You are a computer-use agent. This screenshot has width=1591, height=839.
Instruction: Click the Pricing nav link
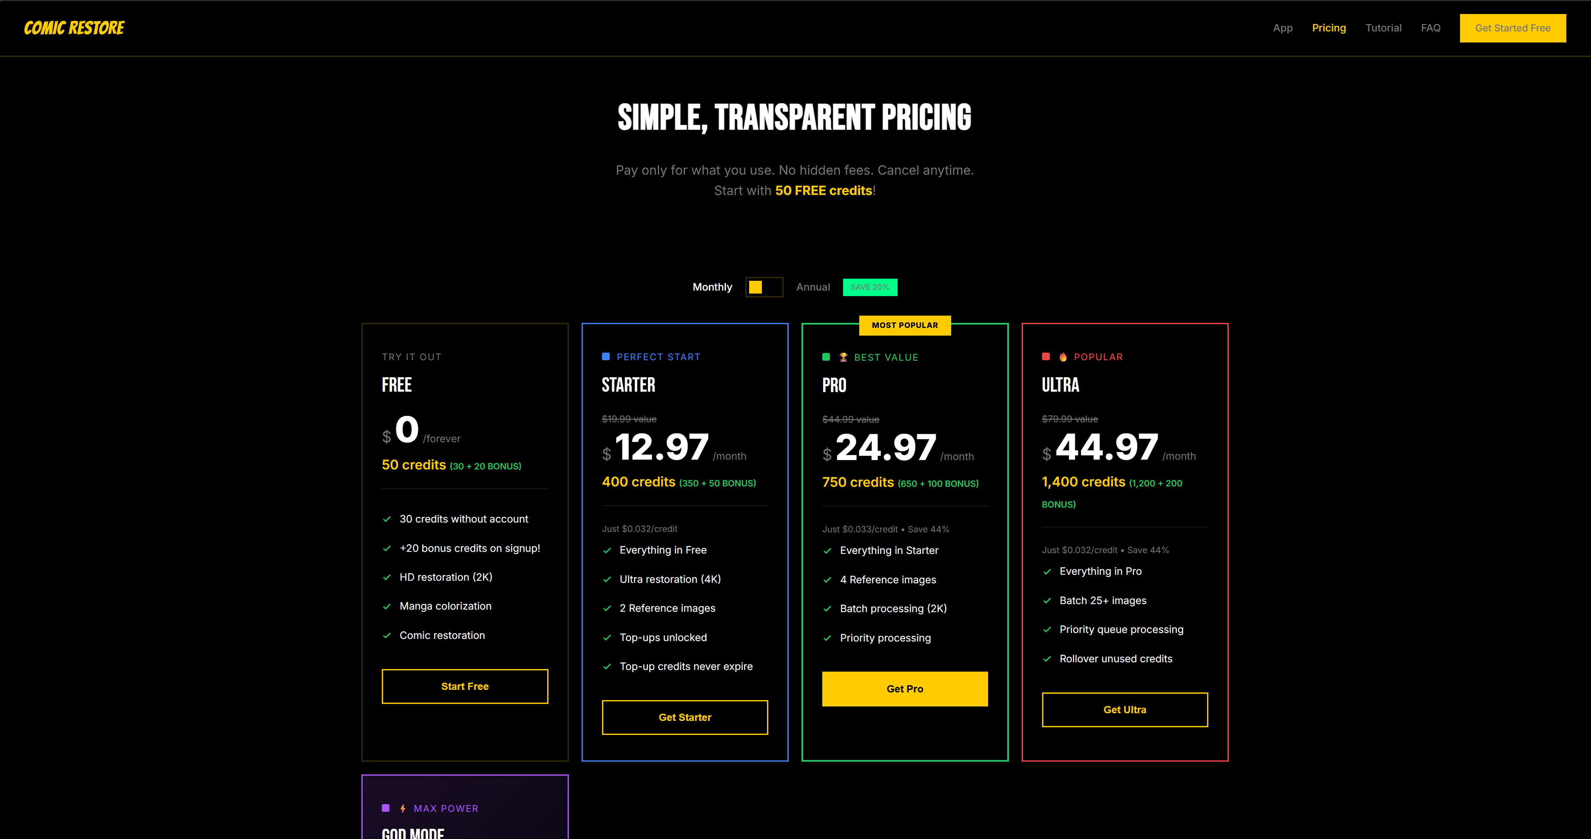(x=1329, y=28)
